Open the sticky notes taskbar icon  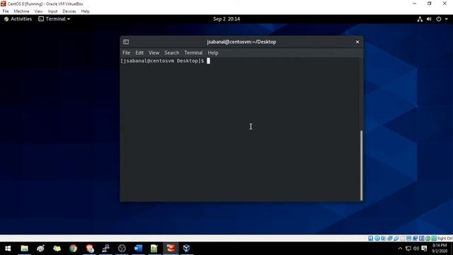[57, 249]
